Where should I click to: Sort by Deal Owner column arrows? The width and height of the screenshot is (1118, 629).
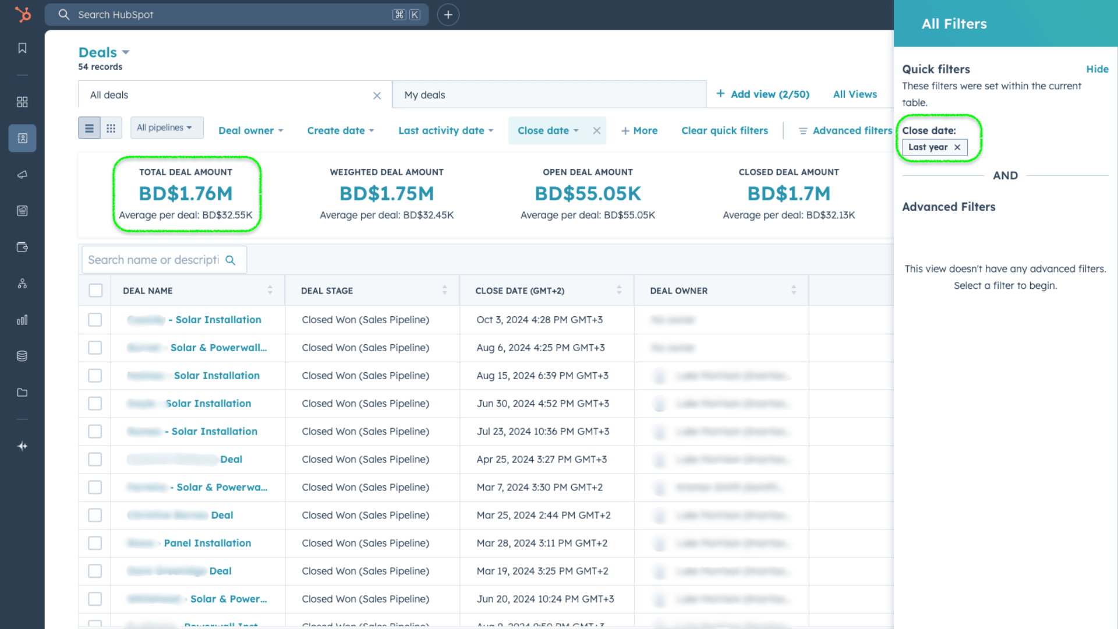794,290
